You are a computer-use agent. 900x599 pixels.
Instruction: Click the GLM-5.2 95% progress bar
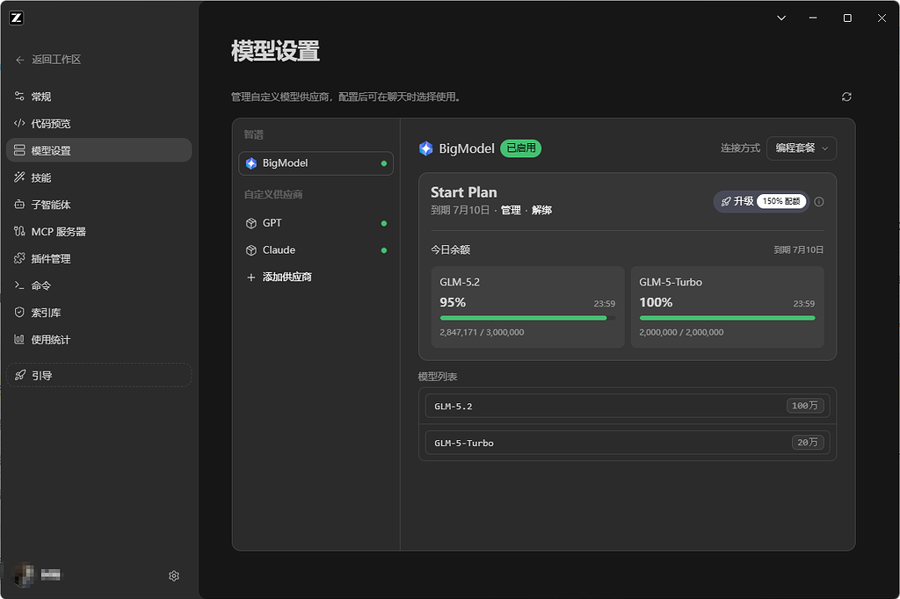(x=527, y=318)
